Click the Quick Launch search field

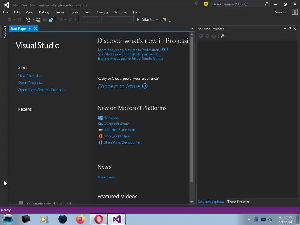coord(237,4)
